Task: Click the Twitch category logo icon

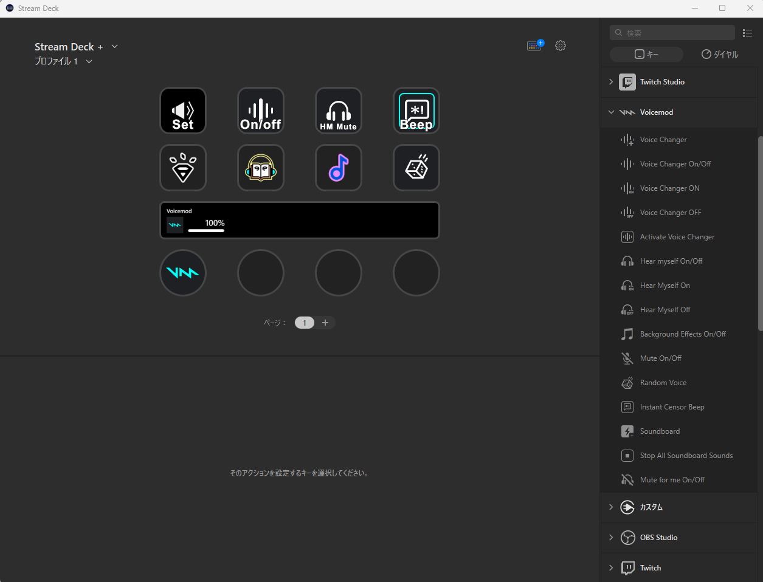Action: [x=627, y=568]
